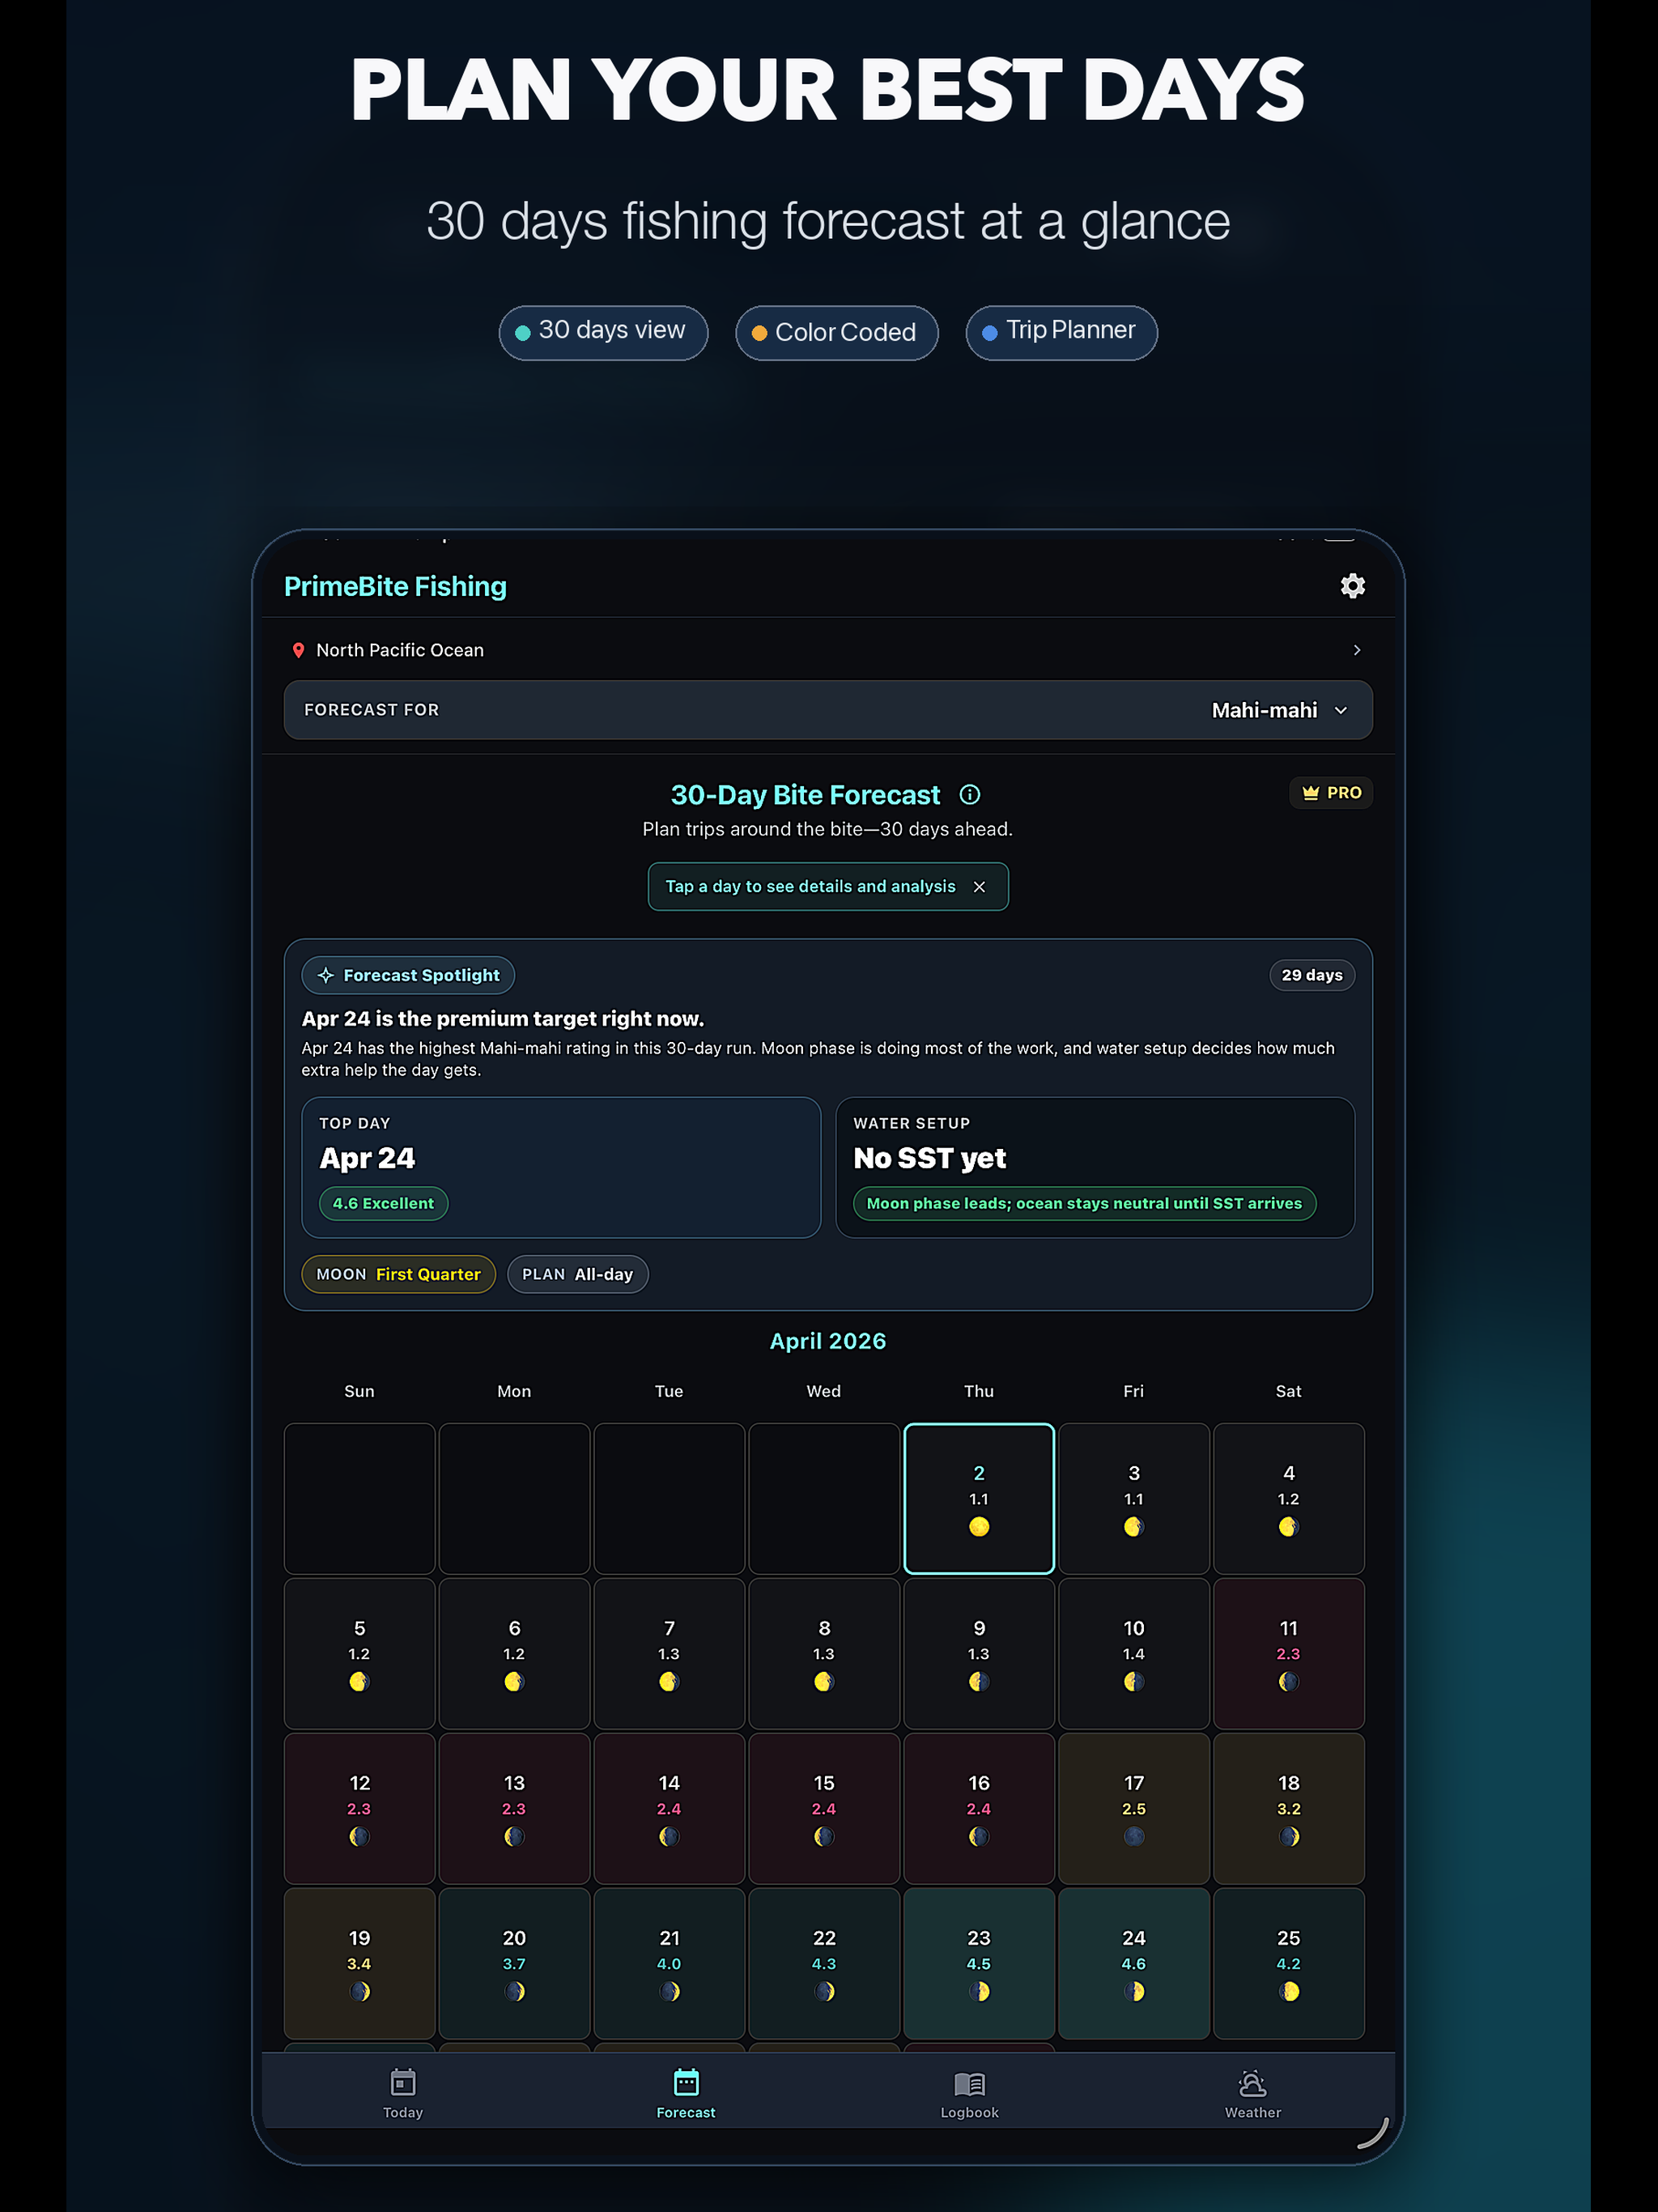1658x2212 pixels.
Task: Open day 17 rated 2.5
Action: coord(1133,1808)
